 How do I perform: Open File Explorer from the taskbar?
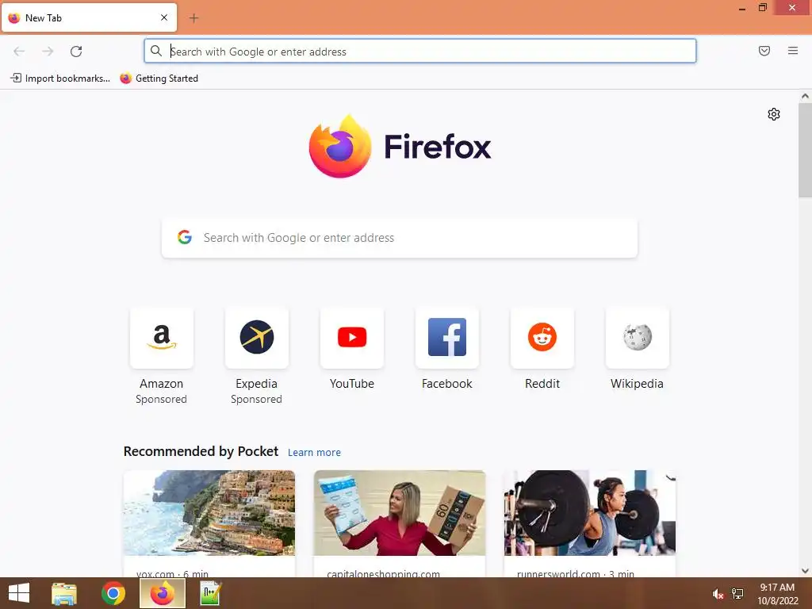pos(64,593)
